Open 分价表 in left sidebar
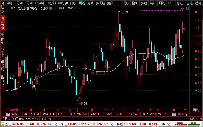The width and height of the screenshot is (203, 127). (3, 52)
